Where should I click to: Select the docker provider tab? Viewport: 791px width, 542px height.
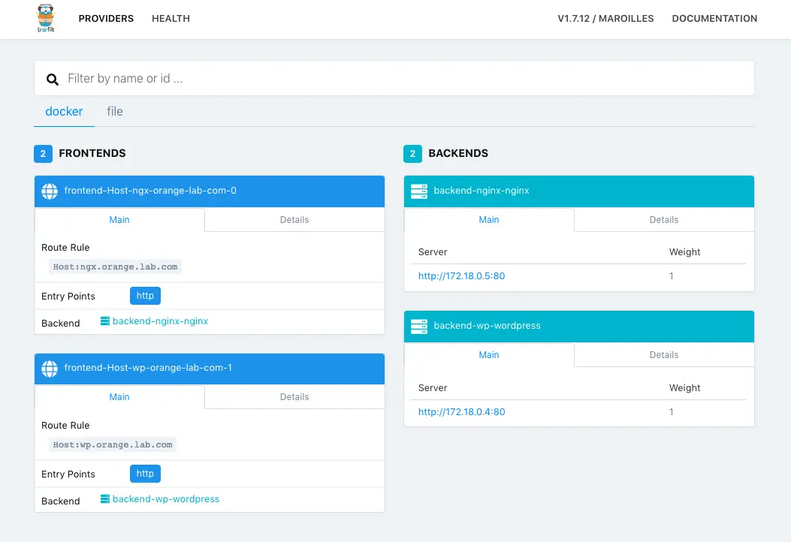64,111
